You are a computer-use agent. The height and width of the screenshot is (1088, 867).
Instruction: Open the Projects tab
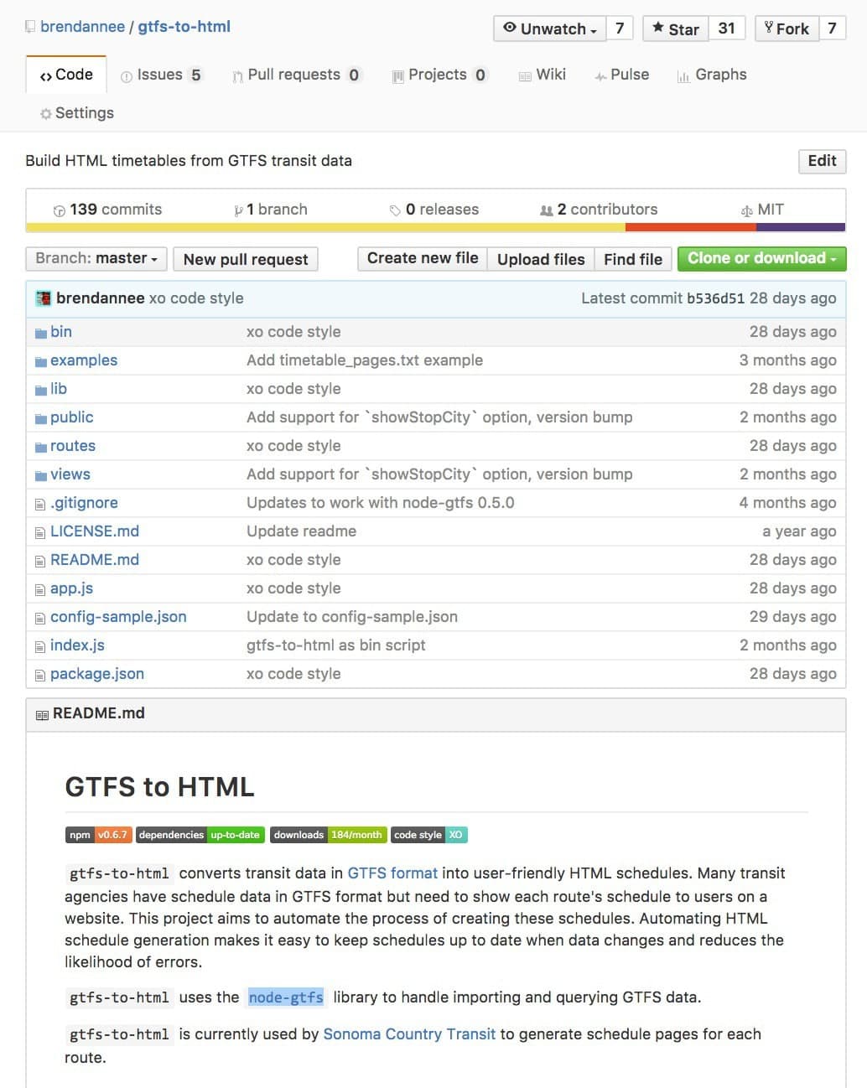click(x=439, y=75)
